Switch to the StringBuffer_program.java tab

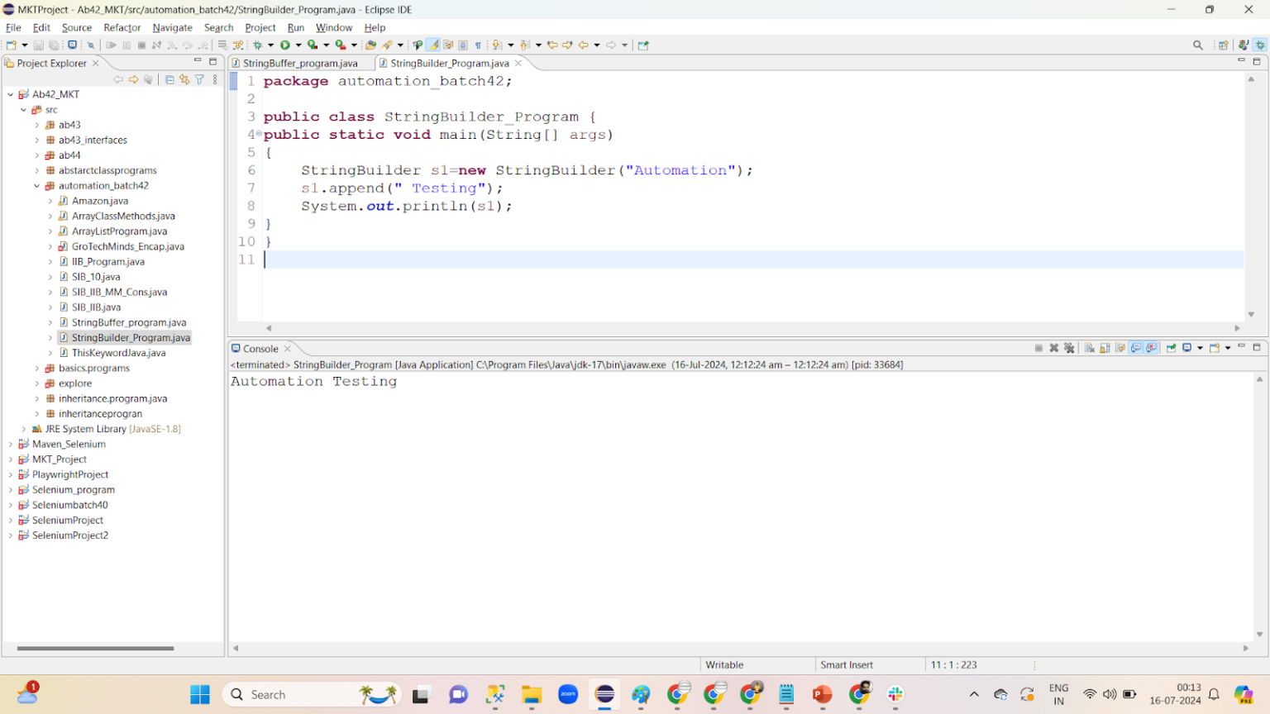[x=300, y=63]
